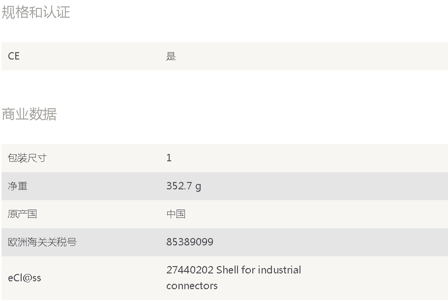Click the packaging size value 1

[x=169, y=158]
